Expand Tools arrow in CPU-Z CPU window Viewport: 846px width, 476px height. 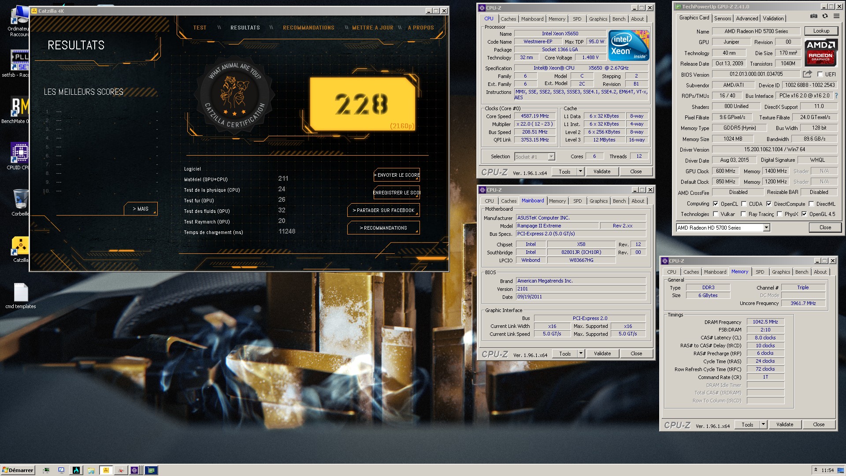[581, 171]
